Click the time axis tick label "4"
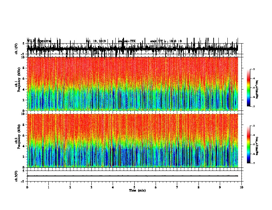Screen dimensions: 272x210 [x=113, y=187]
